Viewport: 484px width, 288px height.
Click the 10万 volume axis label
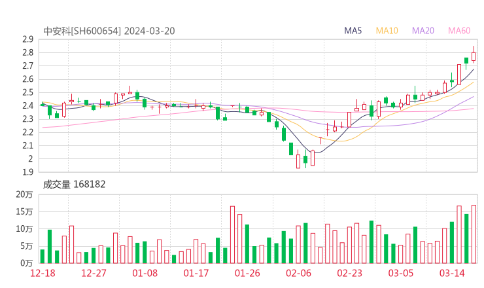tap(24, 229)
